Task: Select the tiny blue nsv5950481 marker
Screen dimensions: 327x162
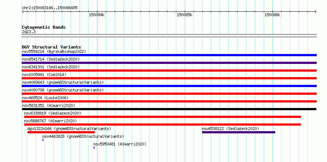Action: pos(94,148)
